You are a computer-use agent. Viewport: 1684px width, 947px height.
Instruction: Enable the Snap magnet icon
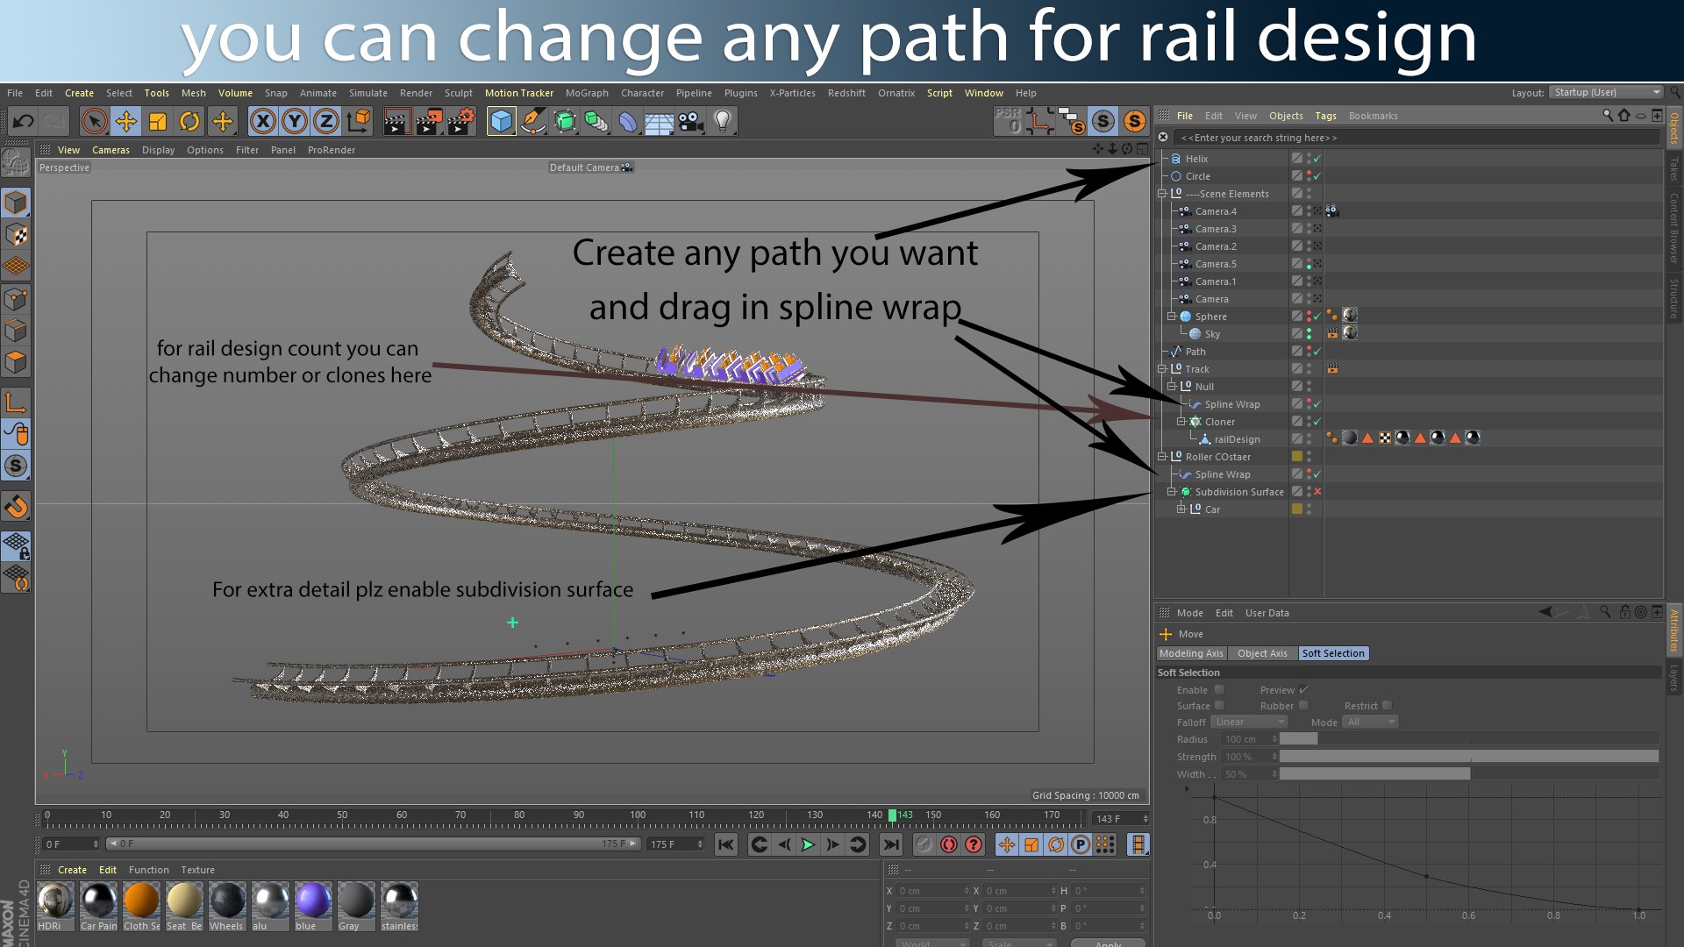coord(16,507)
